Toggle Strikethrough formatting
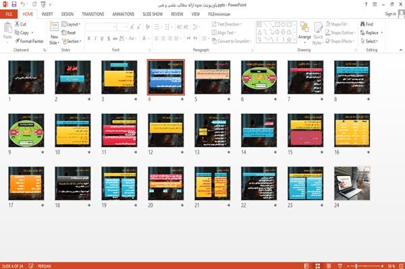 click(x=115, y=38)
